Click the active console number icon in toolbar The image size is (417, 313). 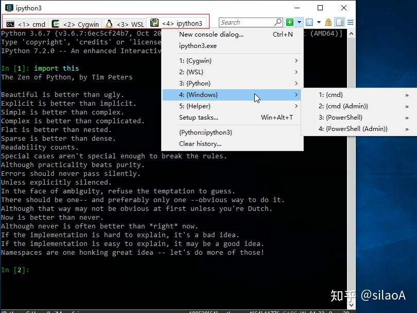tap(309, 22)
